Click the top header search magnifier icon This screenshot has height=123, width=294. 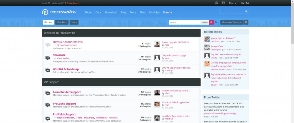click(246, 11)
